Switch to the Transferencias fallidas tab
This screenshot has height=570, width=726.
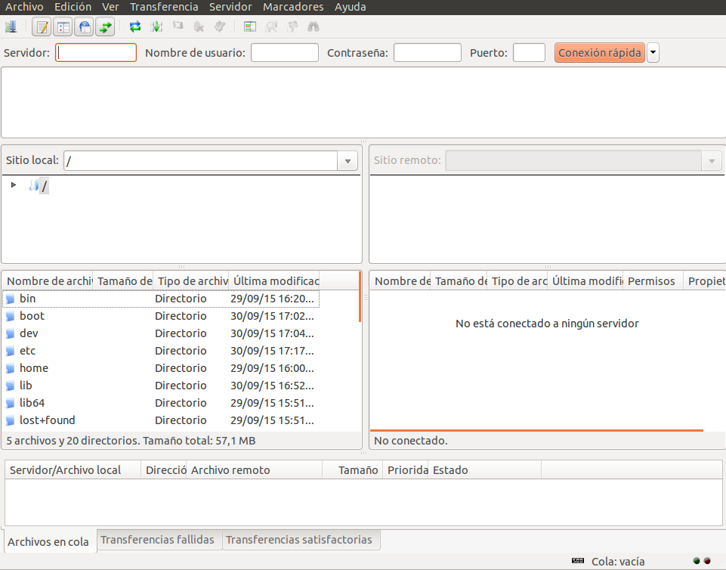[159, 540]
